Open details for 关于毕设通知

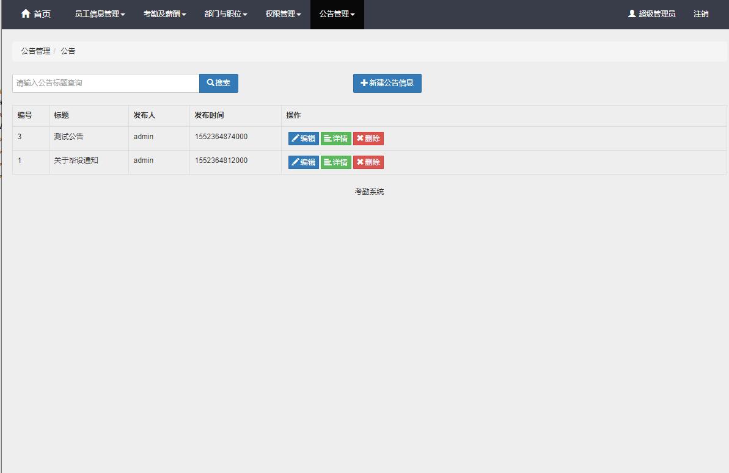tap(335, 162)
